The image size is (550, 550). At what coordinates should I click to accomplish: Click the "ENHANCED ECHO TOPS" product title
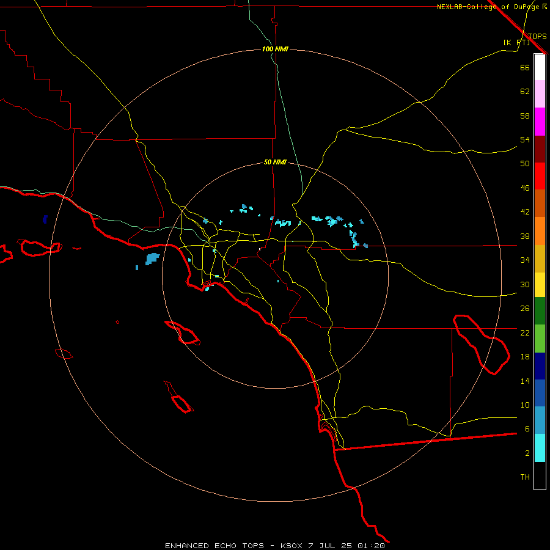coord(215,546)
